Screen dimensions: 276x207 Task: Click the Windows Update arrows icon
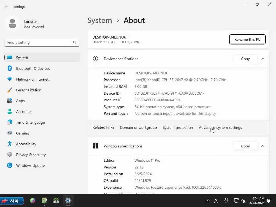click(10, 165)
